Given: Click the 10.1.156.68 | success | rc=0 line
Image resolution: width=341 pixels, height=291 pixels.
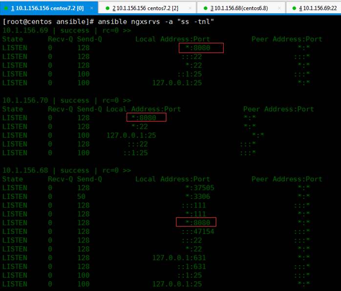Looking at the screenshot, I should pyautogui.click(x=67, y=171).
